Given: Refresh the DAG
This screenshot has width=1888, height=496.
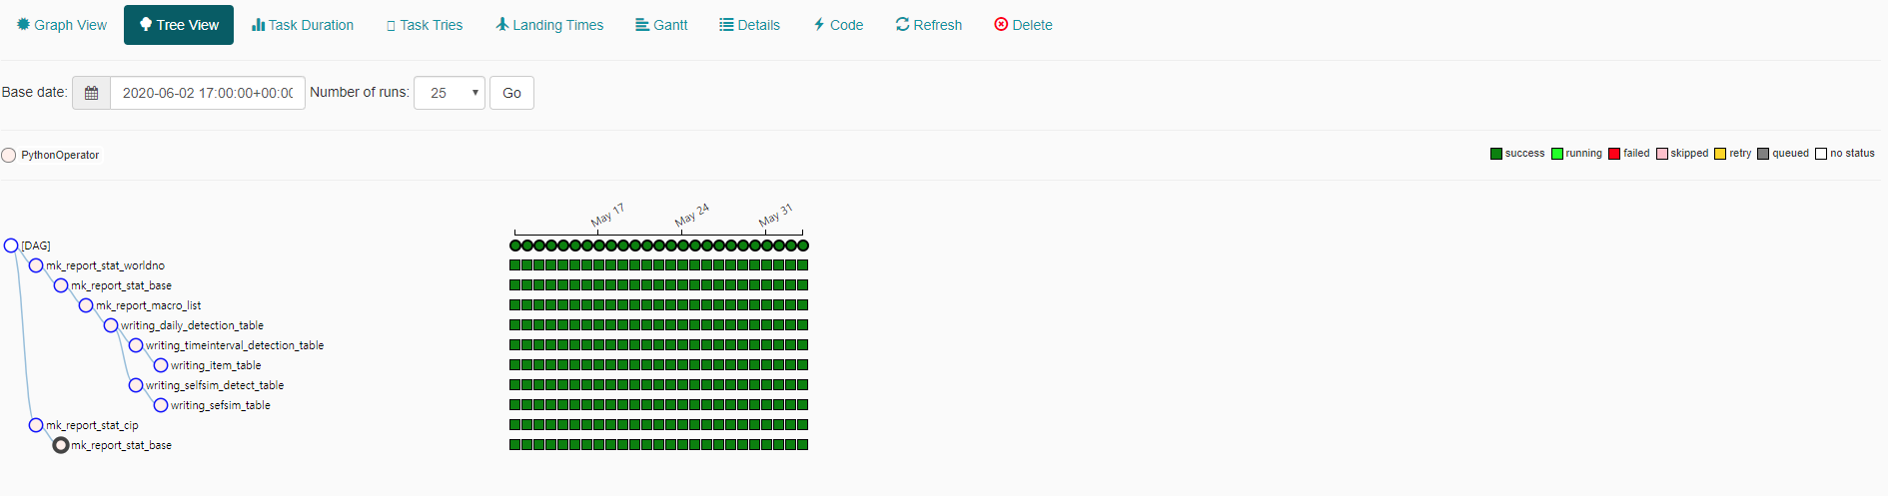Looking at the screenshot, I should pos(929,25).
